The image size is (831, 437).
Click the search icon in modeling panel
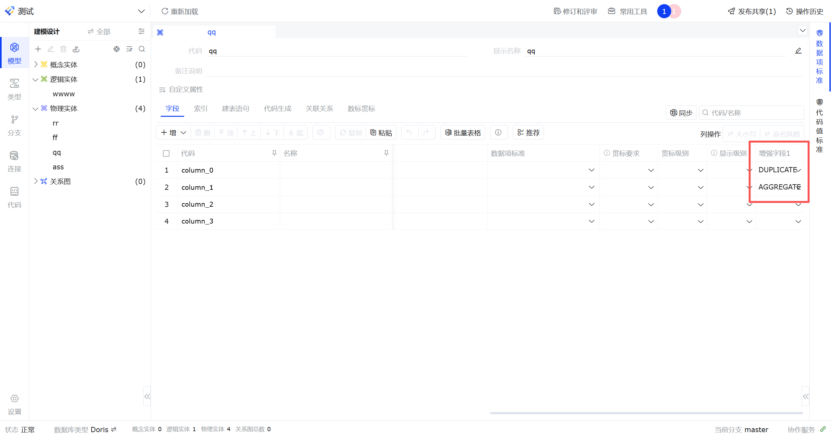click(x=142, y=49)
